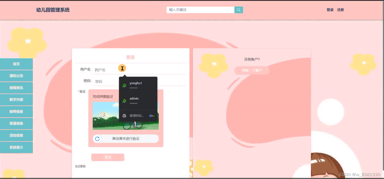Open 教学内容 sidebar item

point(16,100)
